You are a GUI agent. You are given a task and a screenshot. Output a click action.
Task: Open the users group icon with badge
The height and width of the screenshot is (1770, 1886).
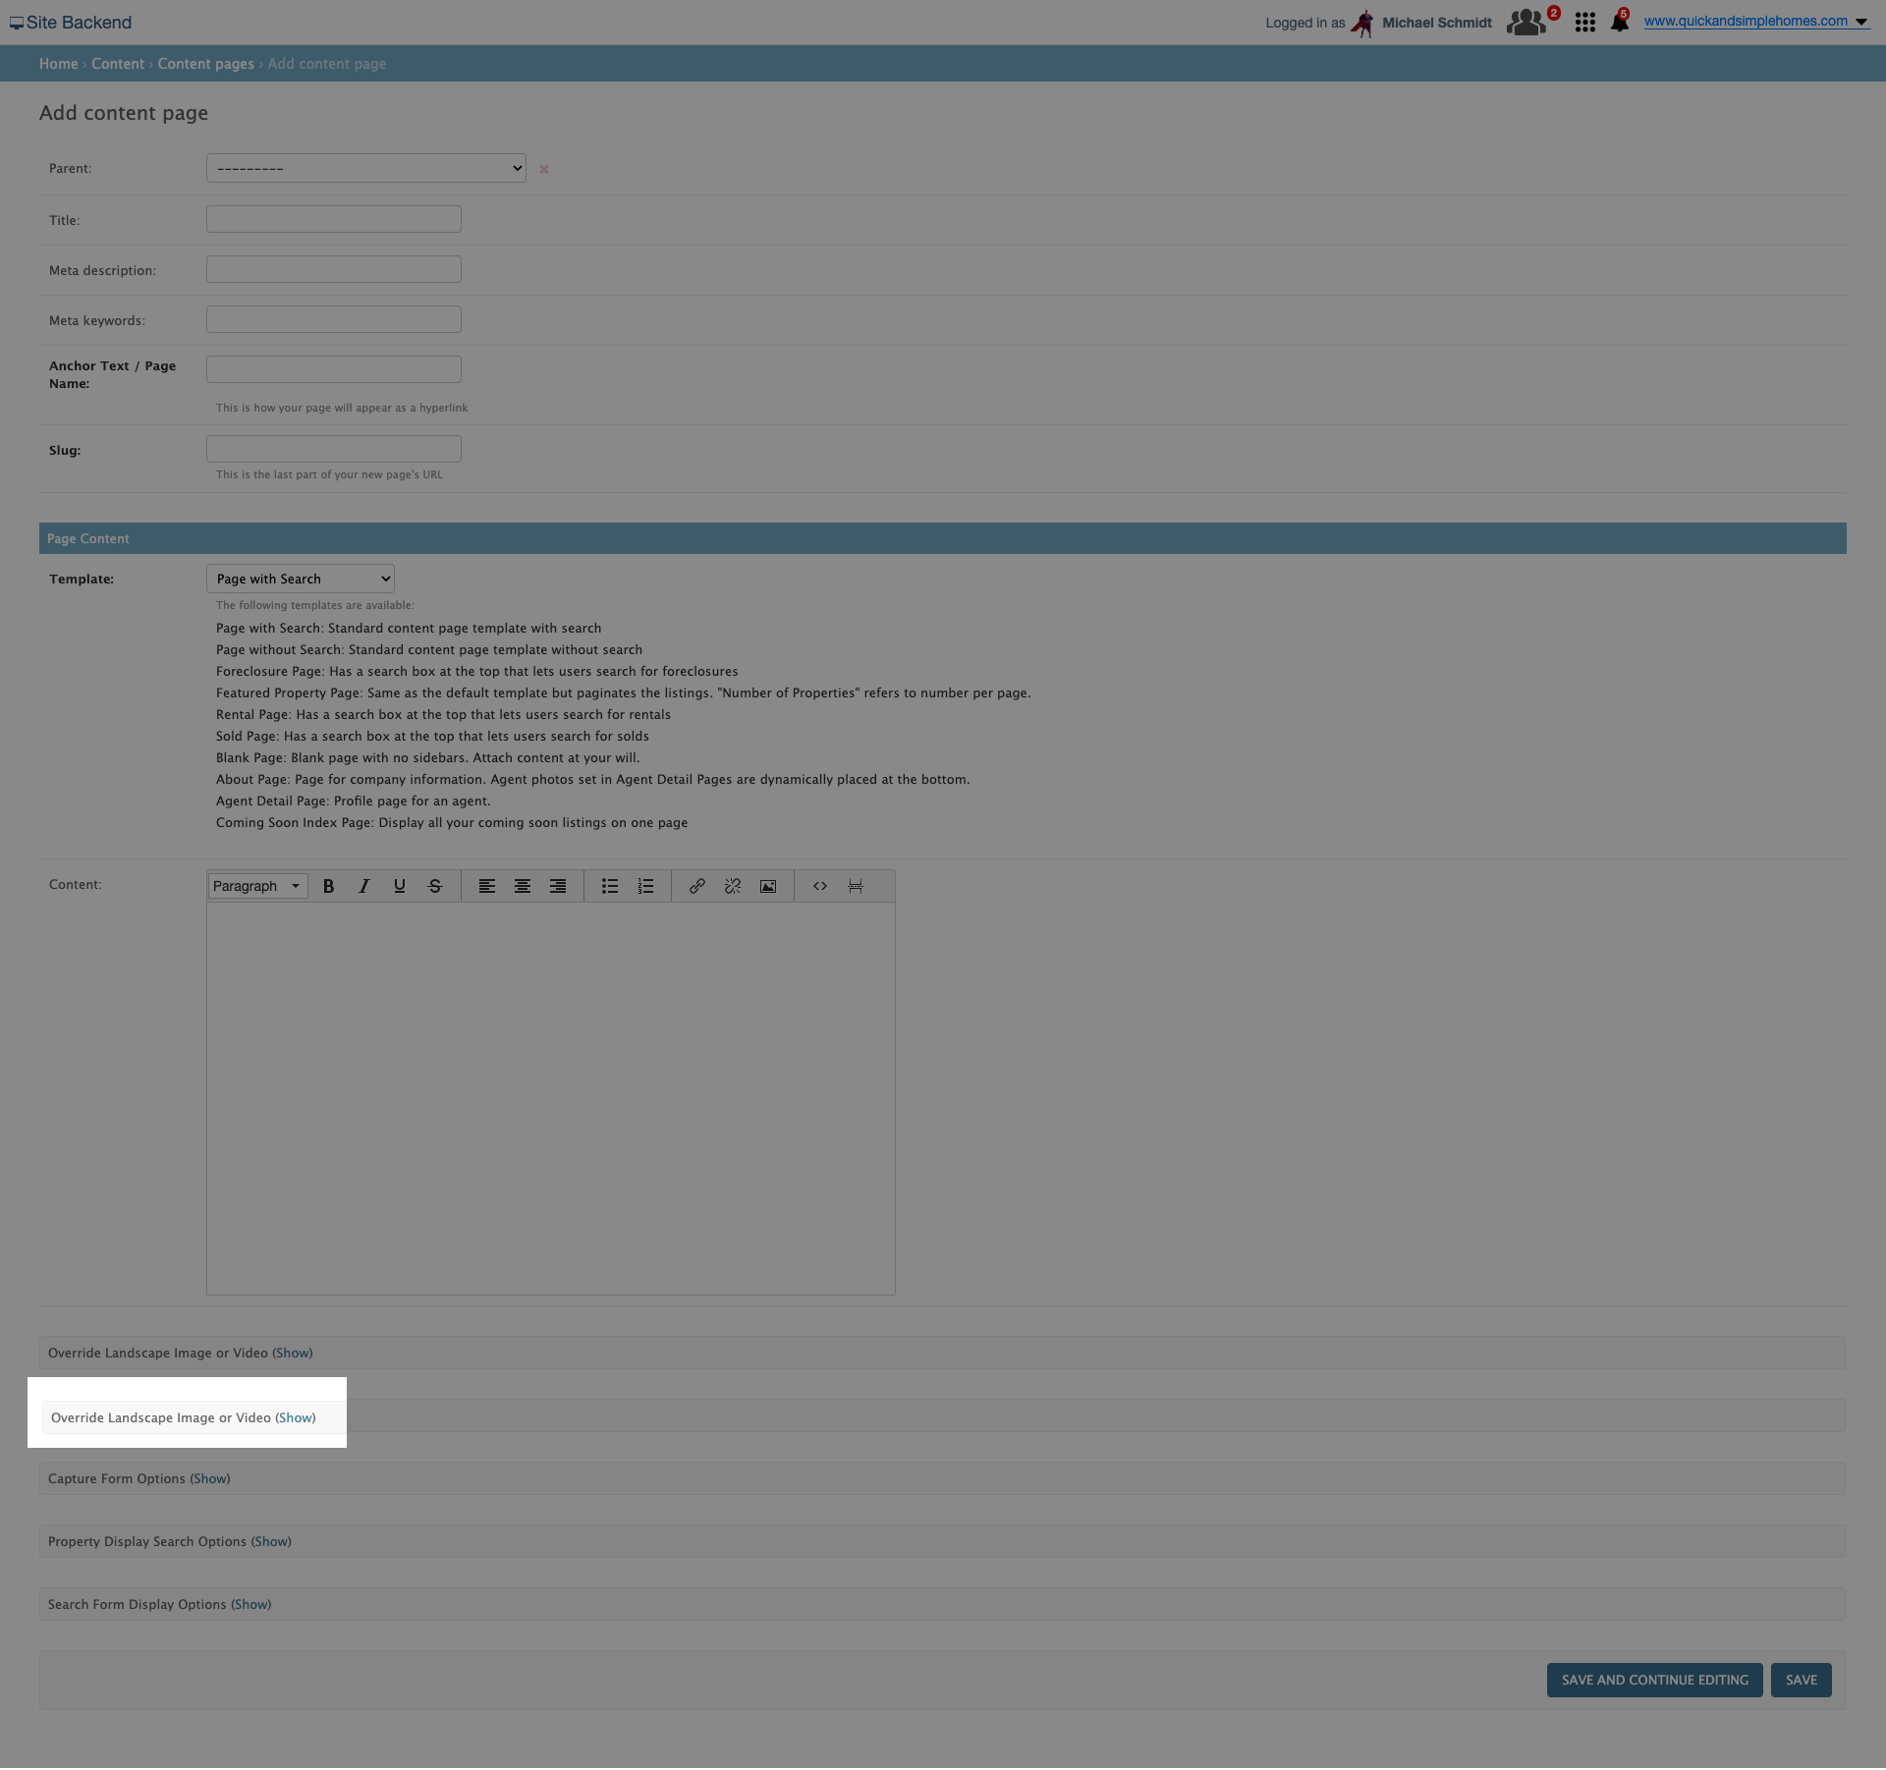1525,22
